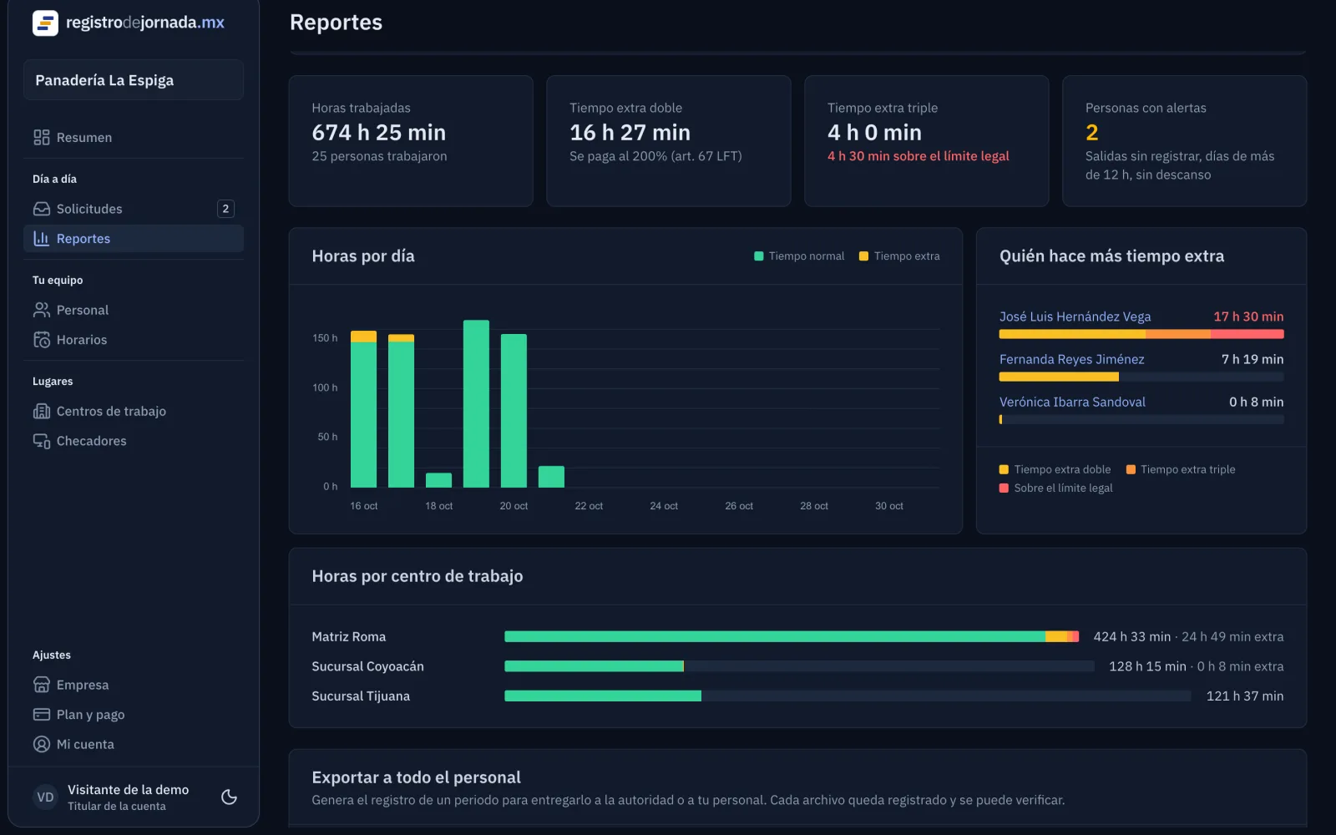Open Empresa settings
The image size is (1336, 835).
click(134, 685)
